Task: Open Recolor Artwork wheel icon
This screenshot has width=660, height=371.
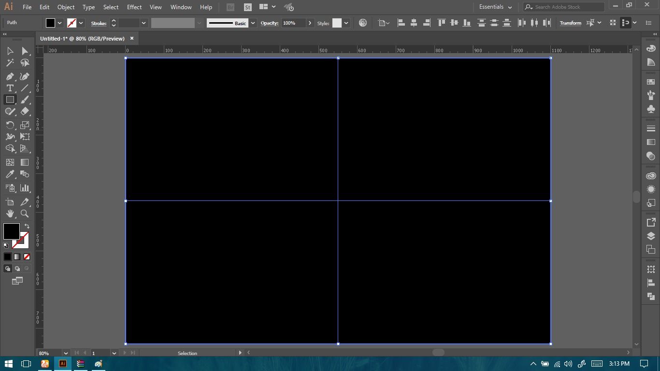Action: click(363, 23)
